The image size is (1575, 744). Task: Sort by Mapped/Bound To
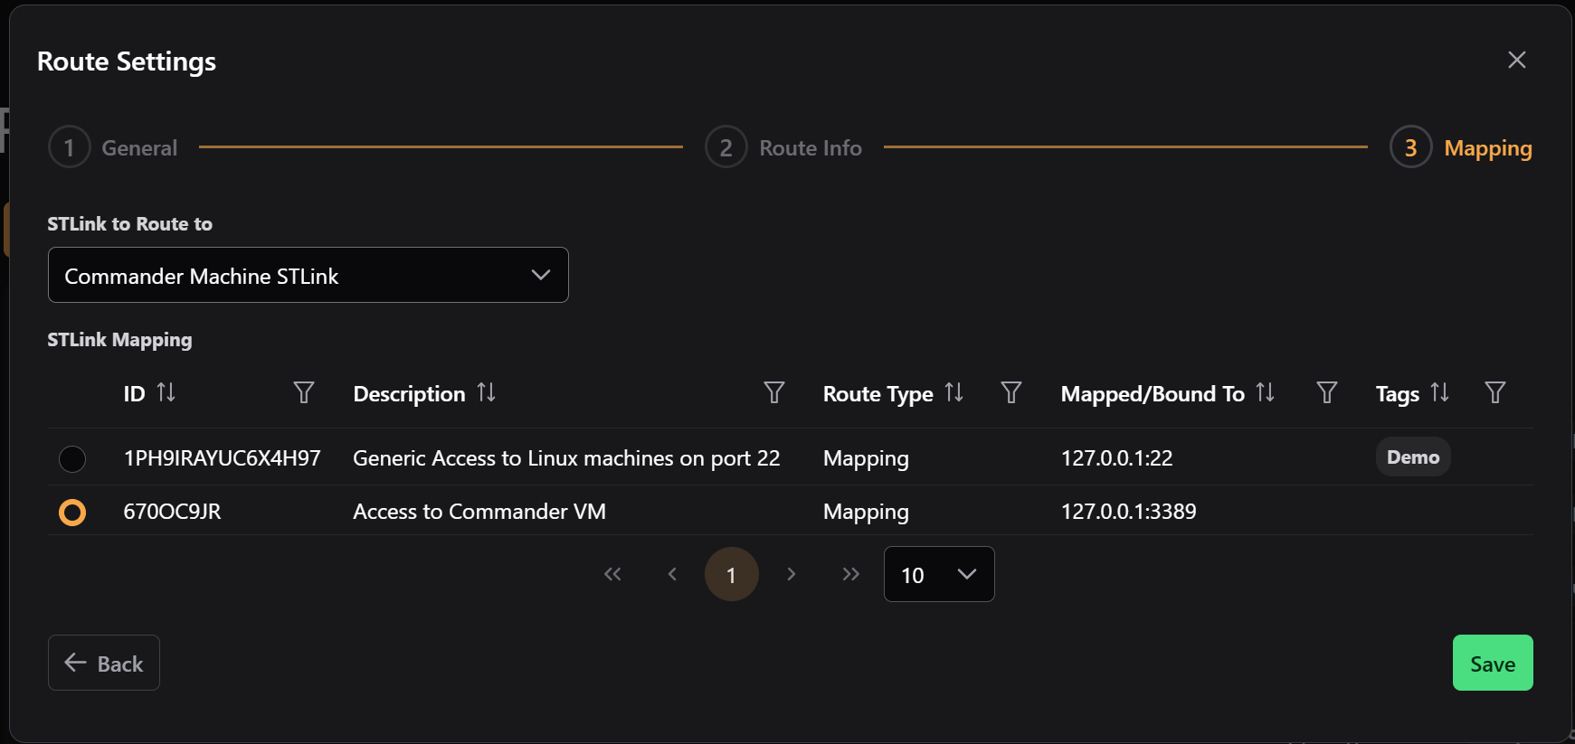(1265, 392)
